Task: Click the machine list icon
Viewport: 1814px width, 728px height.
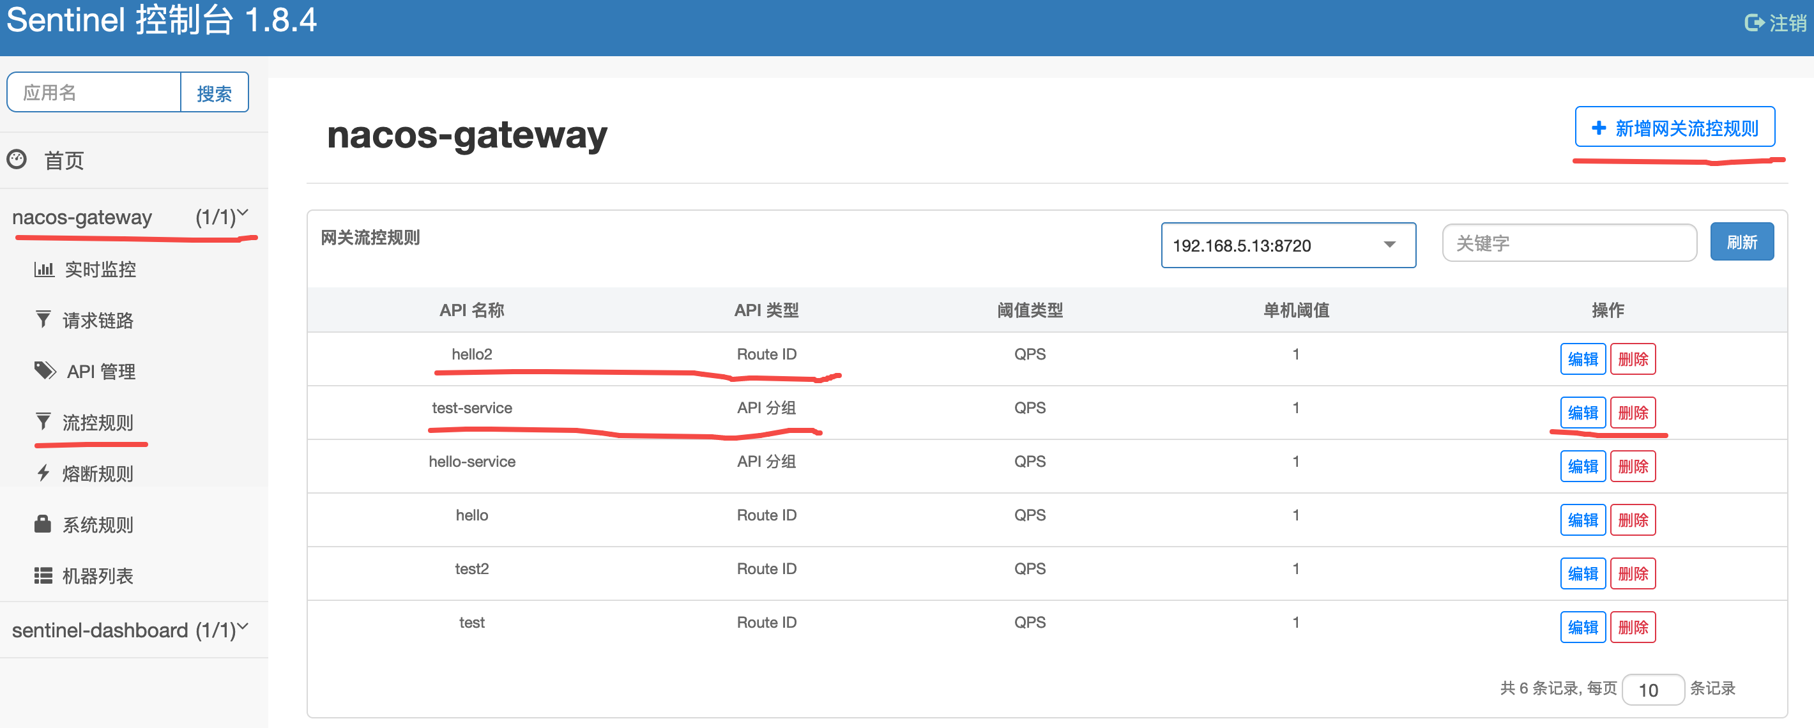Action: [43, 575]
